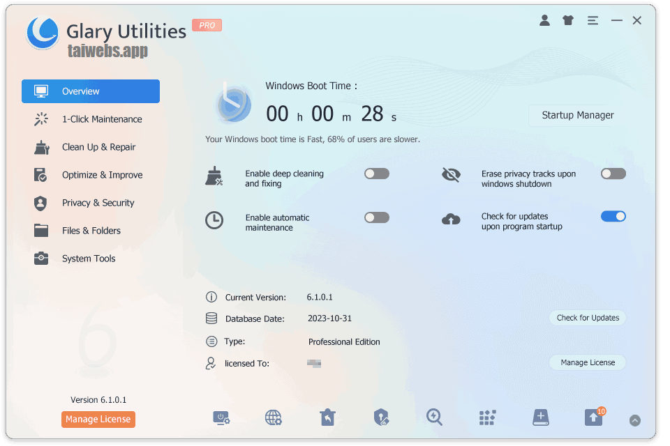Click 'Professional Edition' type value

(x=344, y=342)
